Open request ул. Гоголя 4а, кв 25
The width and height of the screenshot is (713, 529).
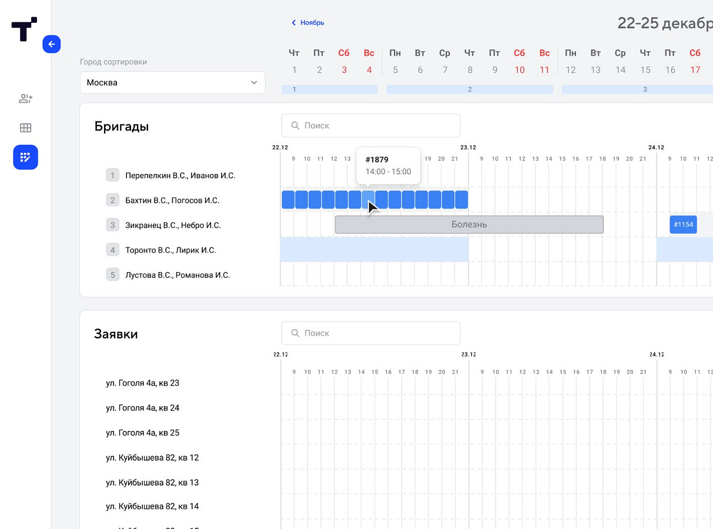point(143,433)
